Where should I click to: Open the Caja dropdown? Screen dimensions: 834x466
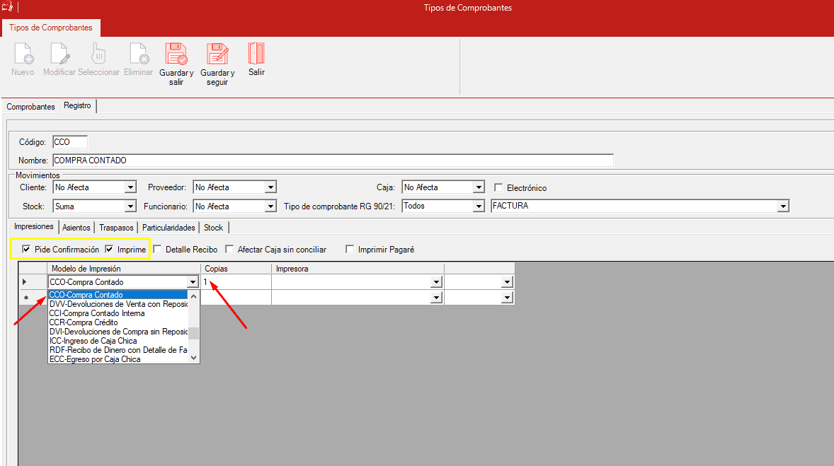point(479,187)
